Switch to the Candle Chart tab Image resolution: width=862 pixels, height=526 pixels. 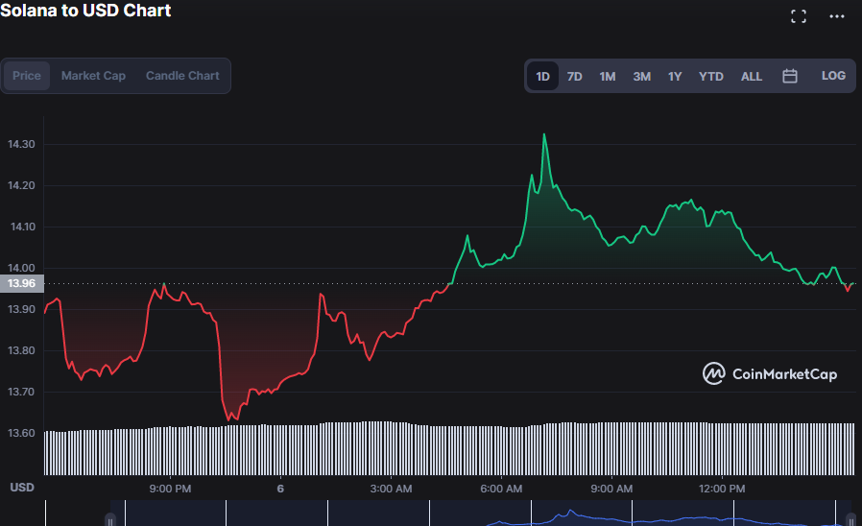click(182, 76)
